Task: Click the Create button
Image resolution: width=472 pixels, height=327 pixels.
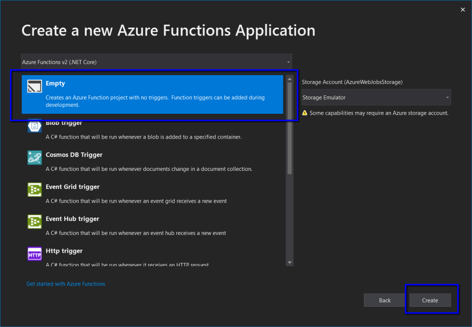Action: pyautogui.click(x=430, y=300)
